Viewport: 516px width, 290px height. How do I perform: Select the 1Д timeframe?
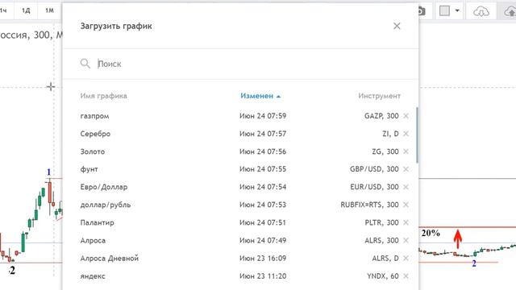click(x=26, y=10)
